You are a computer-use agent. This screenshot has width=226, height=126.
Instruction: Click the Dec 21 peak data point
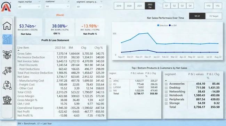point(147,33)
